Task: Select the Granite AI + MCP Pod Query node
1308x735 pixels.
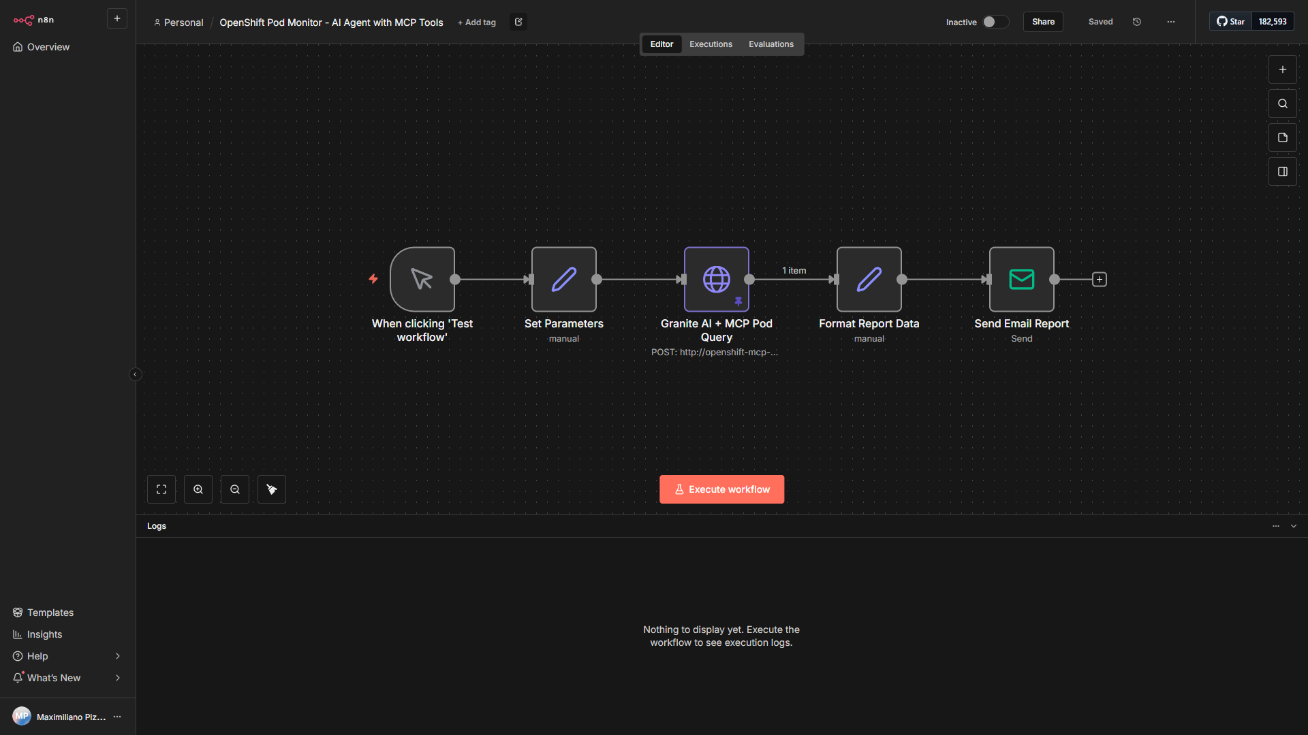Action: (x=716, y=279)
